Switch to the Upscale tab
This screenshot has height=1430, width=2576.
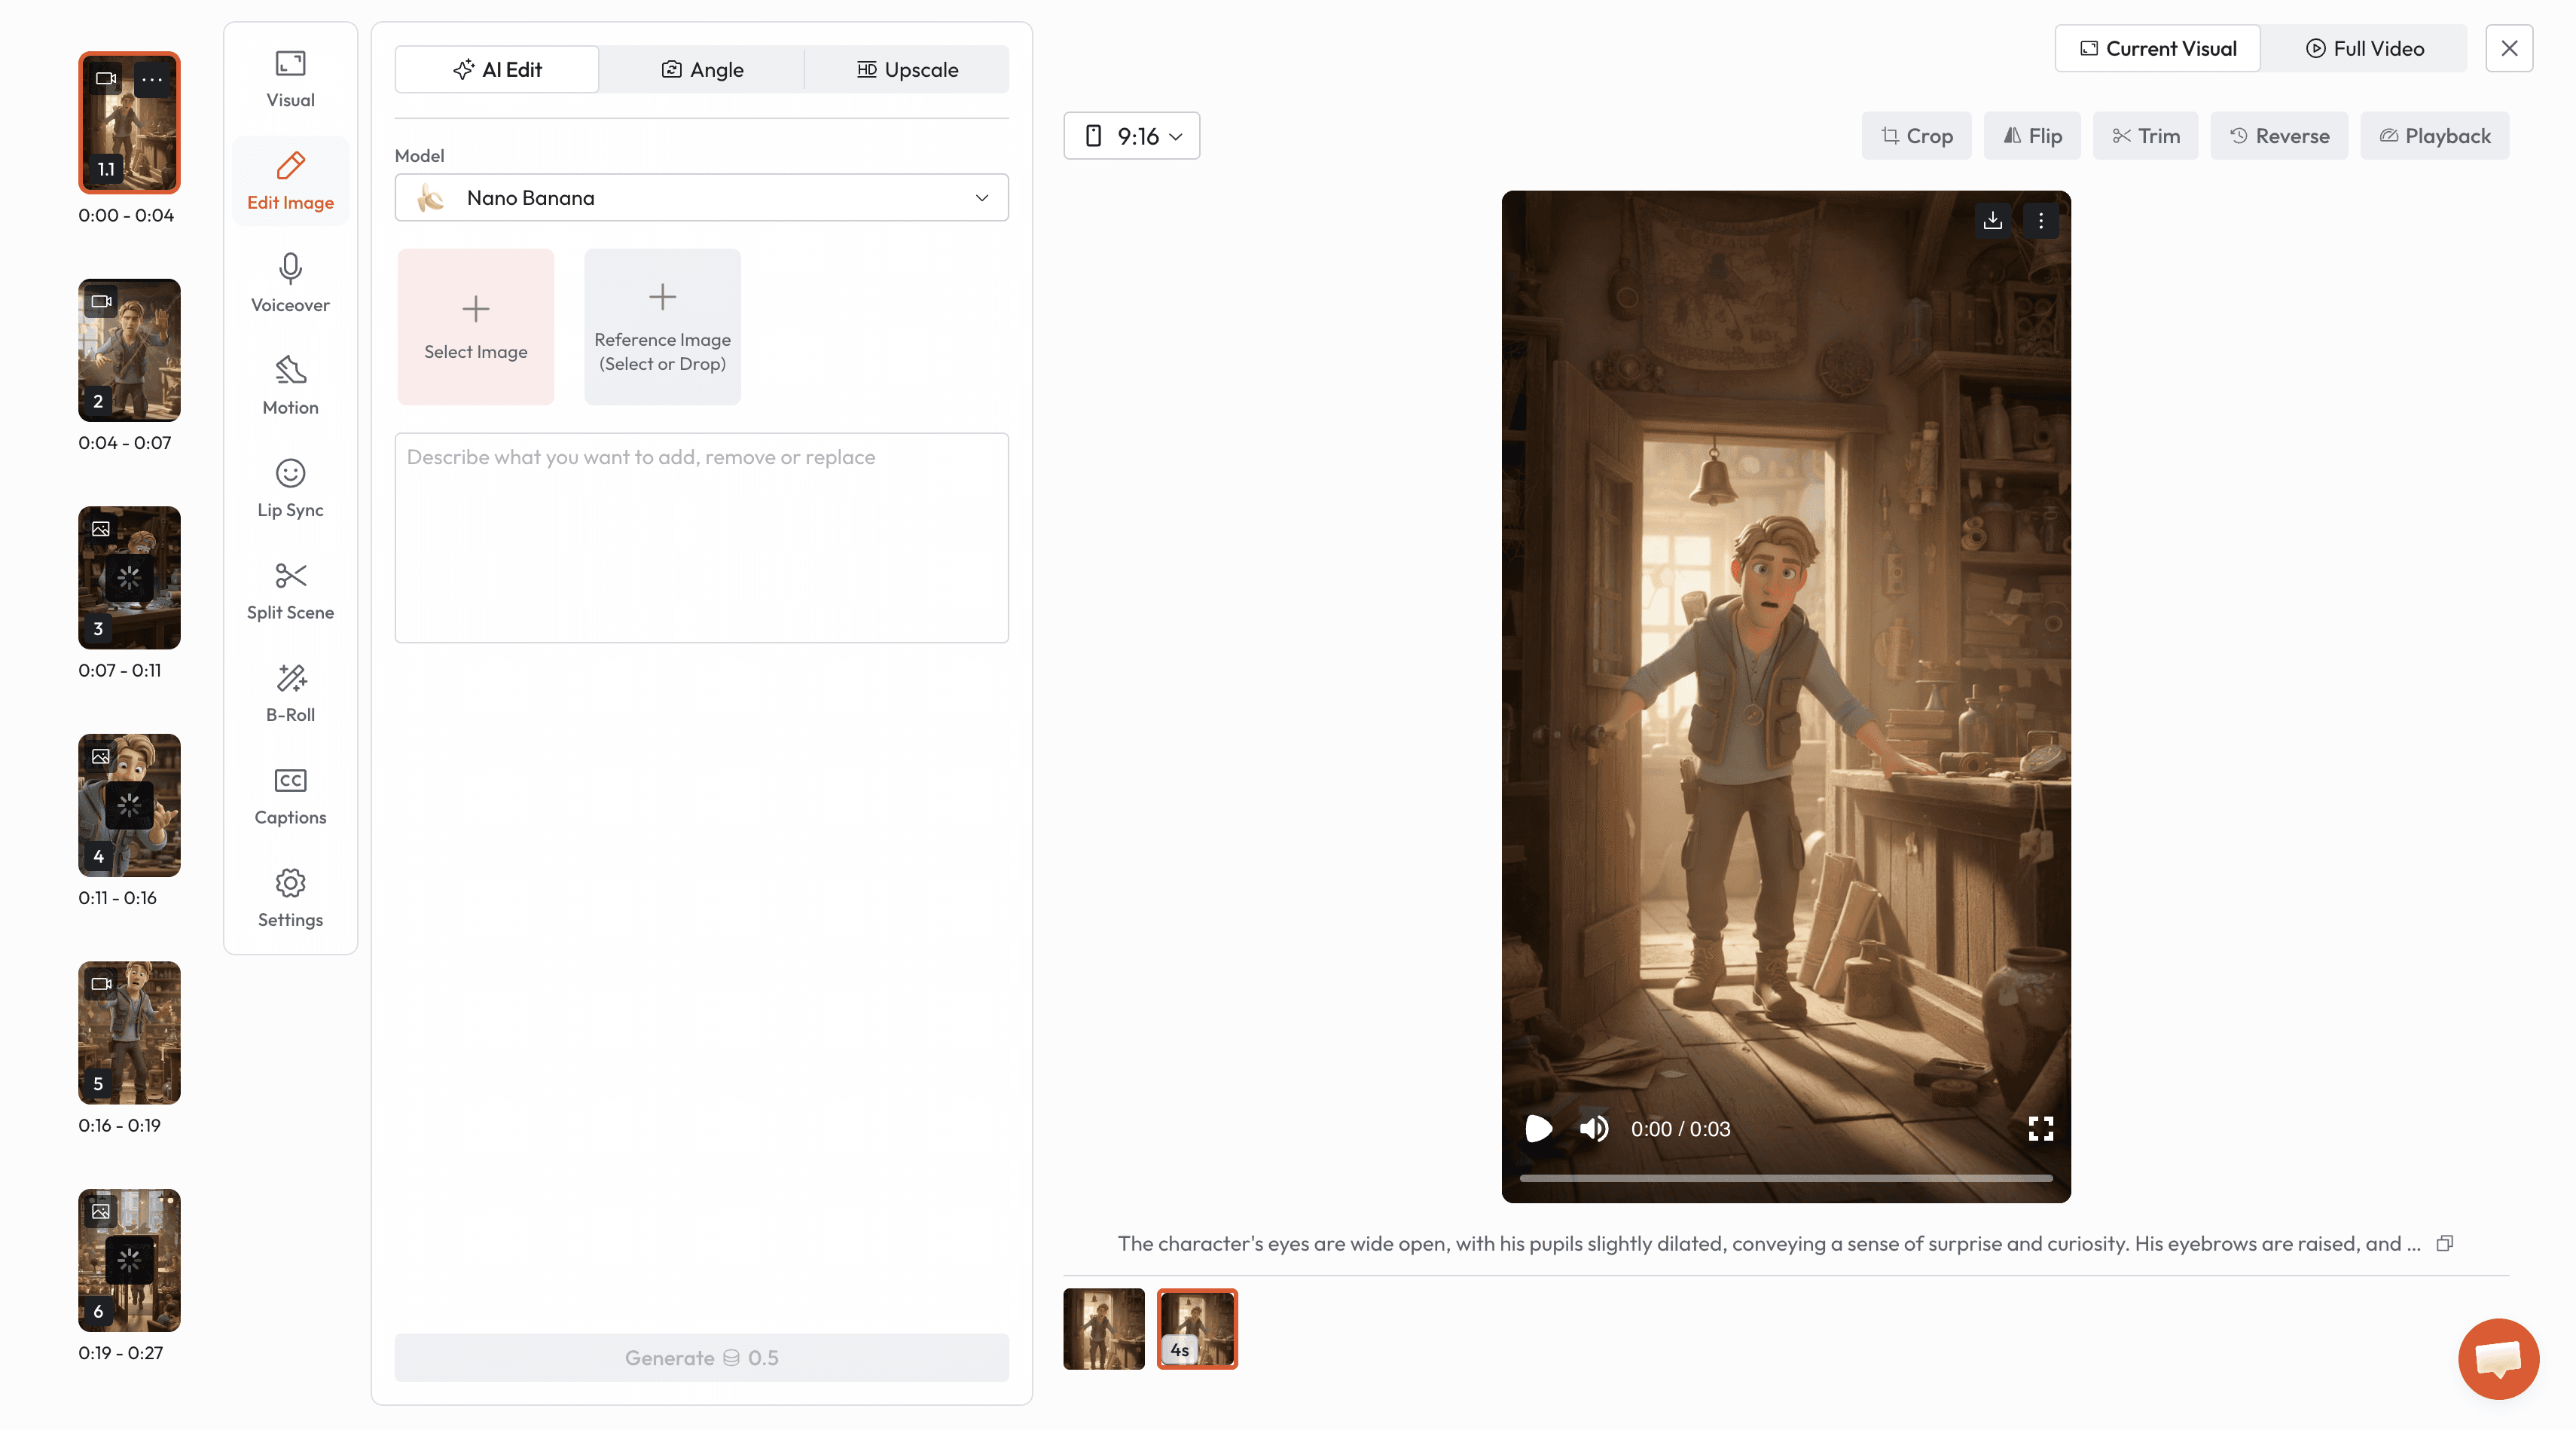click(x=907, y=70)
